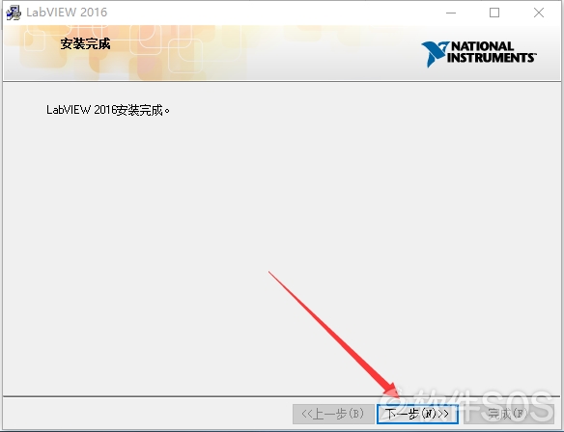
Task: Click the separator line above the buttons
Action: (282, 396)
